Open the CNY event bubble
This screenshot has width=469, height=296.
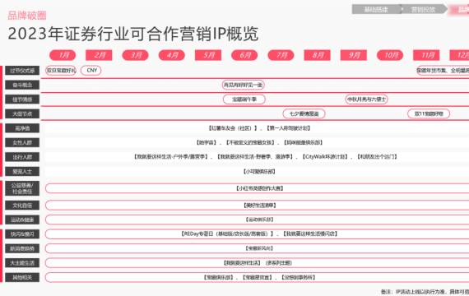(91, 70)
